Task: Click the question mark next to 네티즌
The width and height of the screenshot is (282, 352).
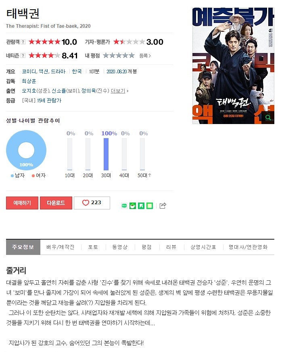Action: (x=23, y=56)
